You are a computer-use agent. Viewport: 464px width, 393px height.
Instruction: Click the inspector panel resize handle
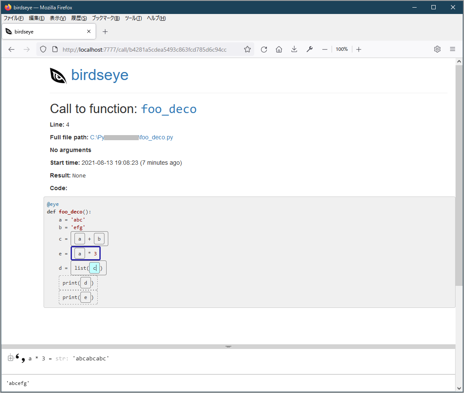228,346
